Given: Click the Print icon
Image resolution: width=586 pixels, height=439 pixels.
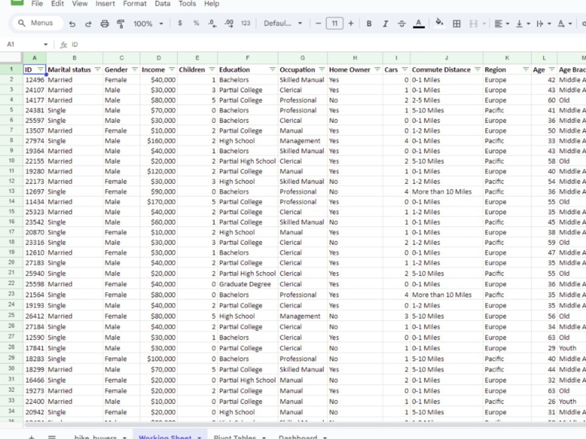Looking at the screenshot, I should tap(104, 23).
